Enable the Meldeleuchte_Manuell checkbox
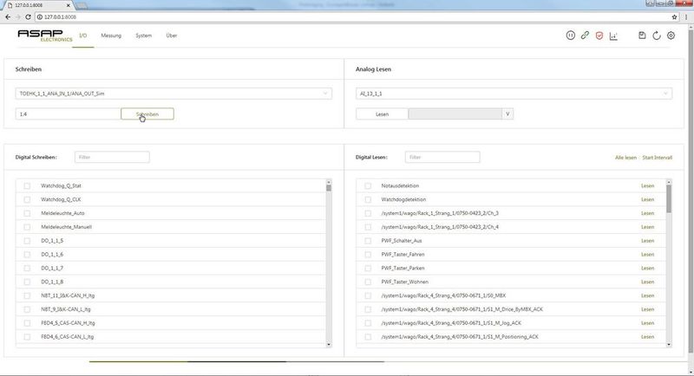Viewport: 694px width, 376px height. coord(27,227)
